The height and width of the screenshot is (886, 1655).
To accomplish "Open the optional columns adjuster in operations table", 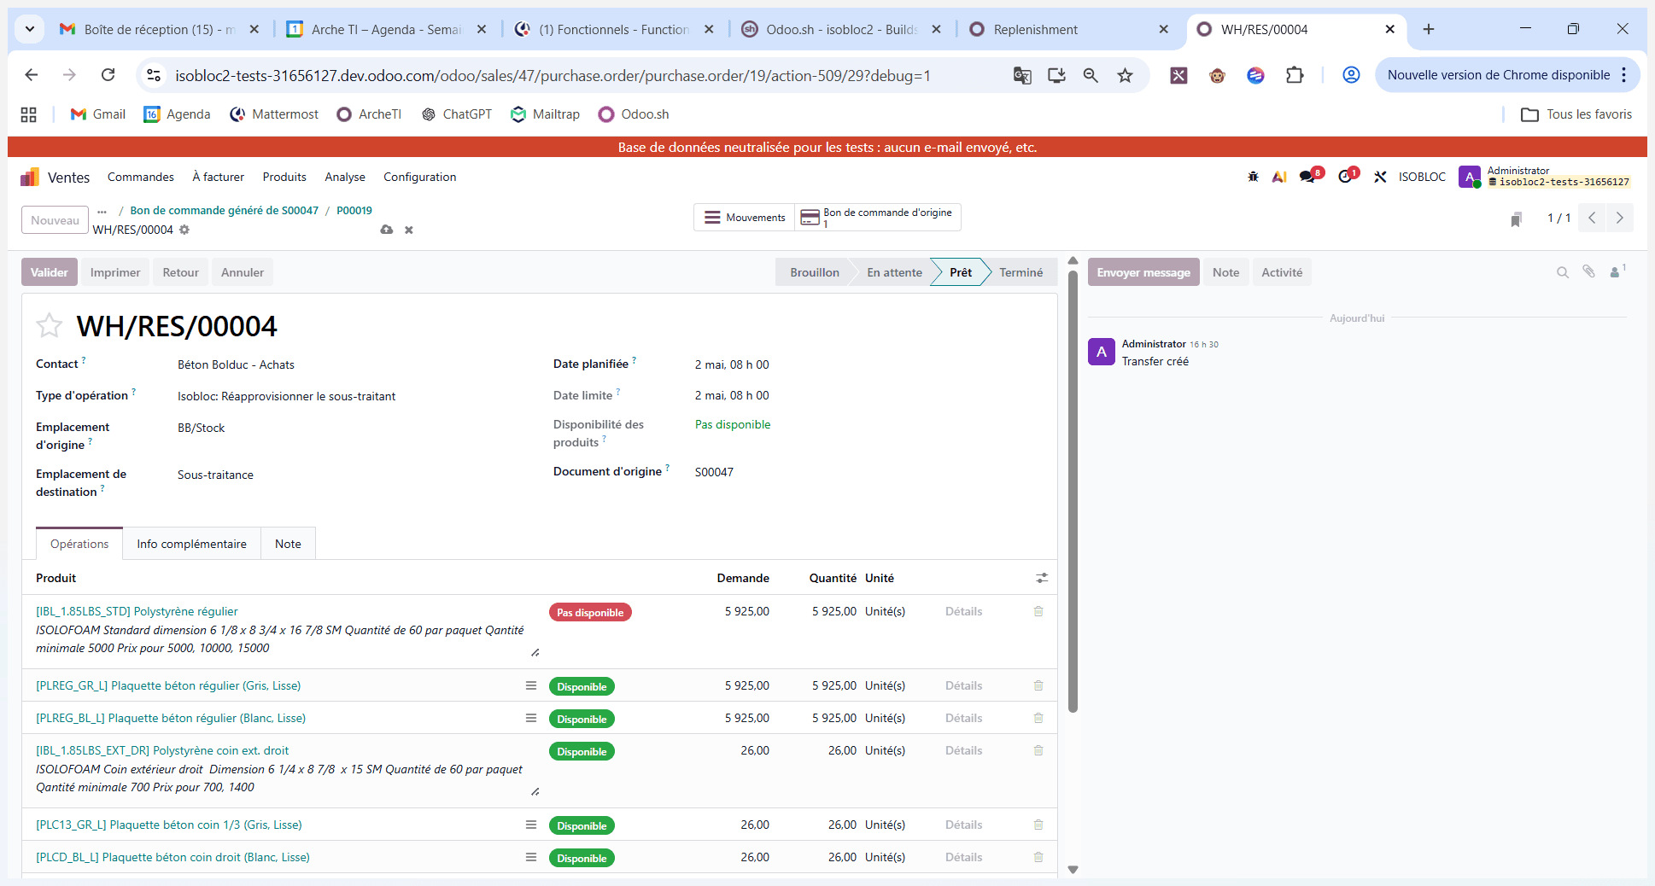I will 1042,578.
